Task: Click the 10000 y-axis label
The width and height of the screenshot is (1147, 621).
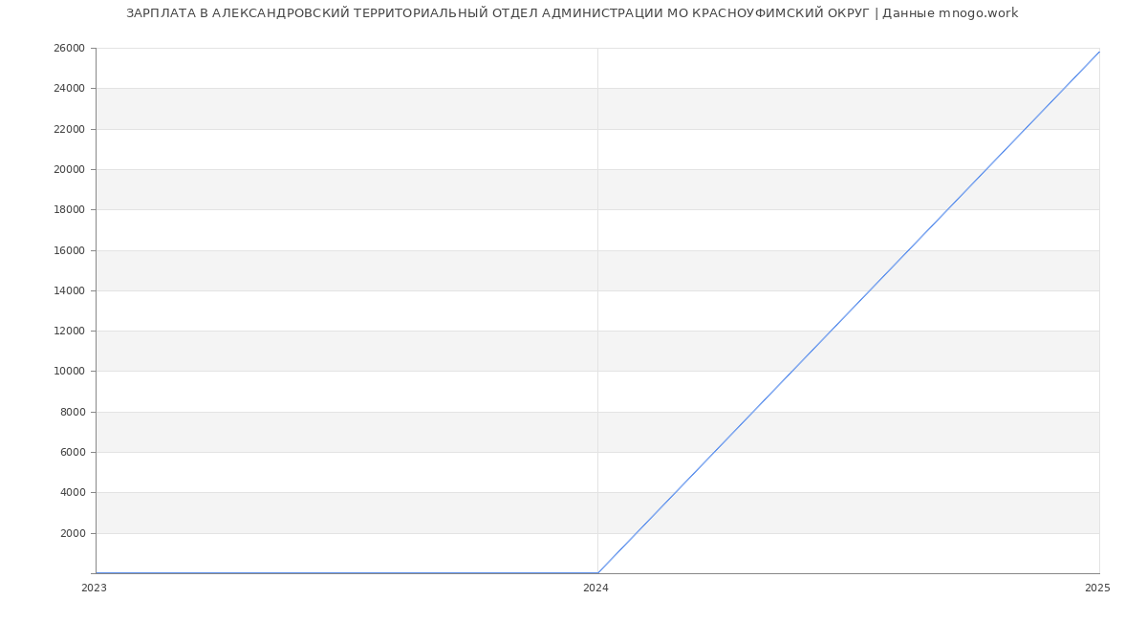Action: (x=69, y=372)
